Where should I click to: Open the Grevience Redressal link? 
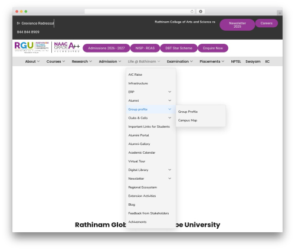[x=35, y=23]
